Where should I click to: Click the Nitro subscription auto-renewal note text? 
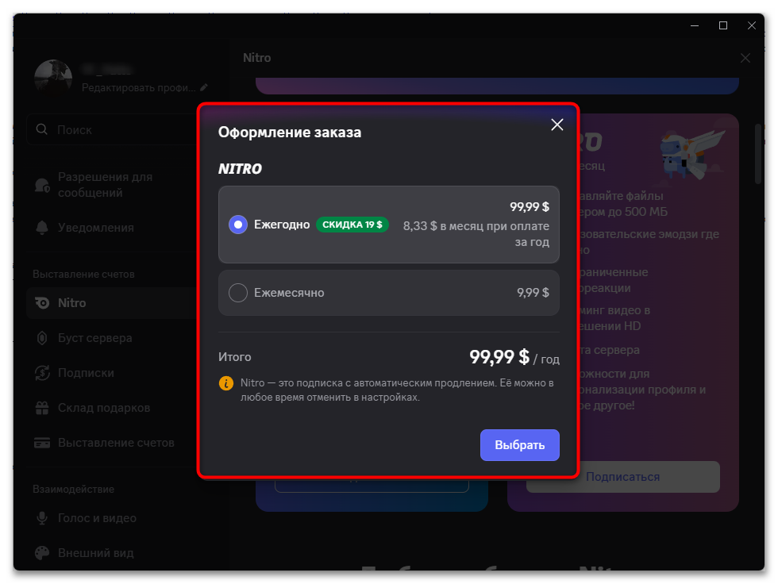pyautogui.click(x=397, y=390)
